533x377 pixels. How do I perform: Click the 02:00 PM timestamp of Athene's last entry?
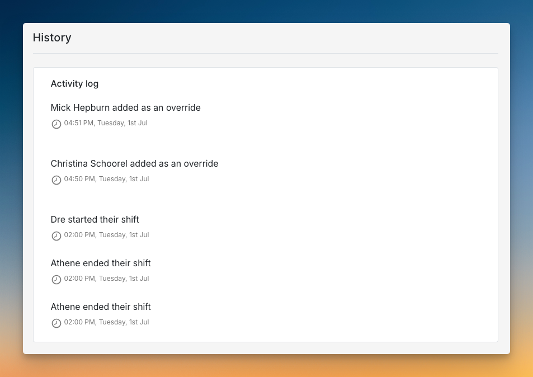click(105, 322)
